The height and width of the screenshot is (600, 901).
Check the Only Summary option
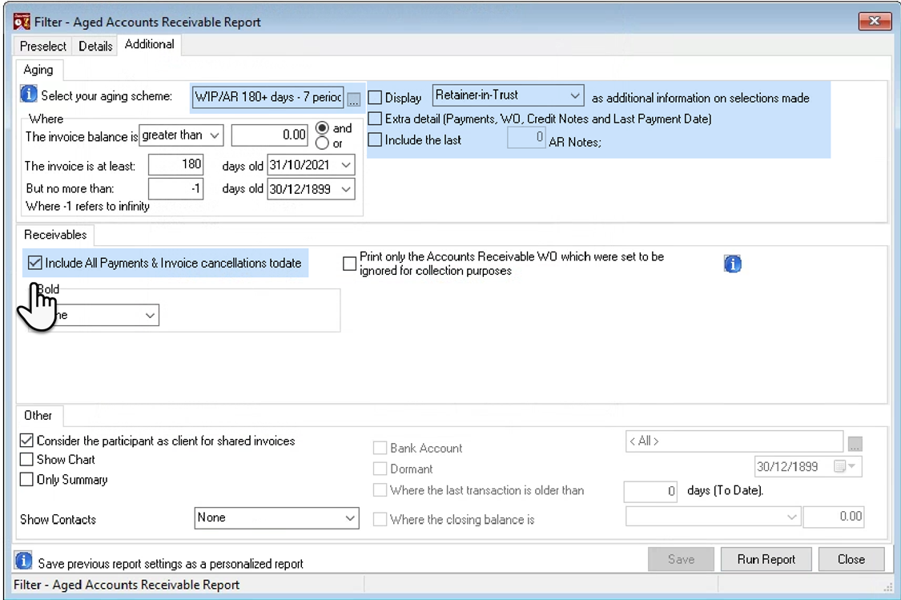click(x=26, y=479)
